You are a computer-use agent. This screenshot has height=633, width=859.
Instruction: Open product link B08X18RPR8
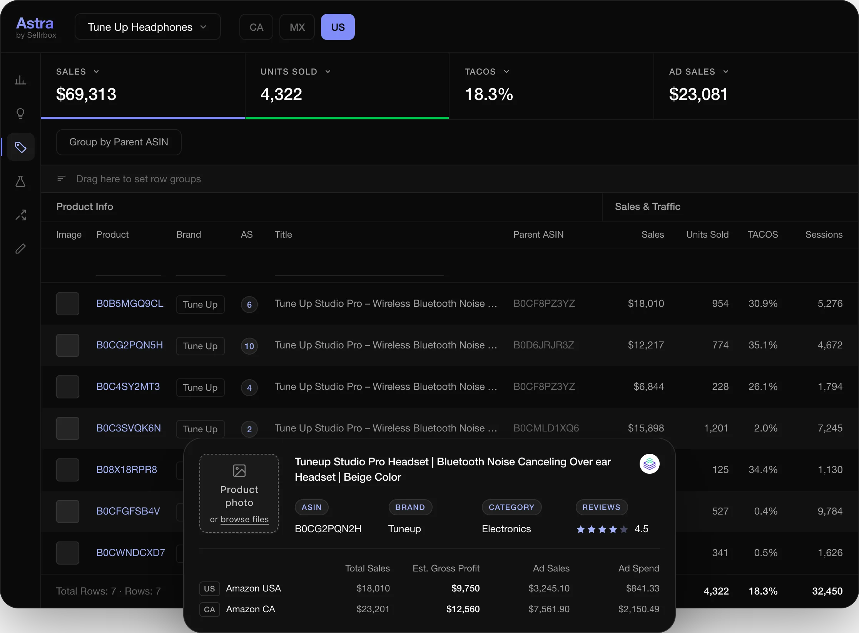tap(127, 470)
